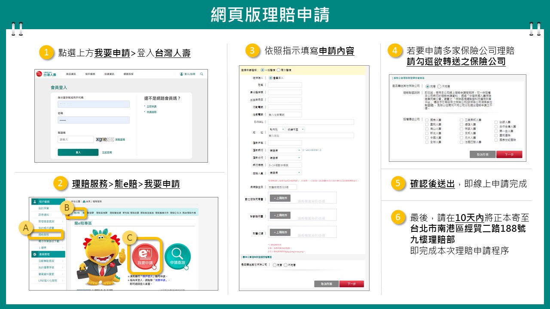Click the 立即申請 link
The height and width of the screenshot is (309, 550).
point(151,106)
